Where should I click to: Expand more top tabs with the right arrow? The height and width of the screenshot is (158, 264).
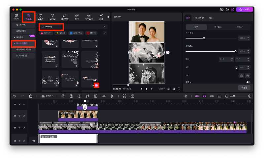tap(108, 16)
